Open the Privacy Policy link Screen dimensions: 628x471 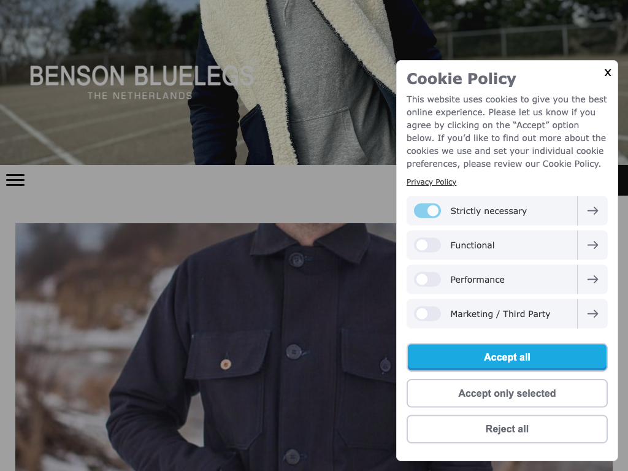(x=431, y=182)
